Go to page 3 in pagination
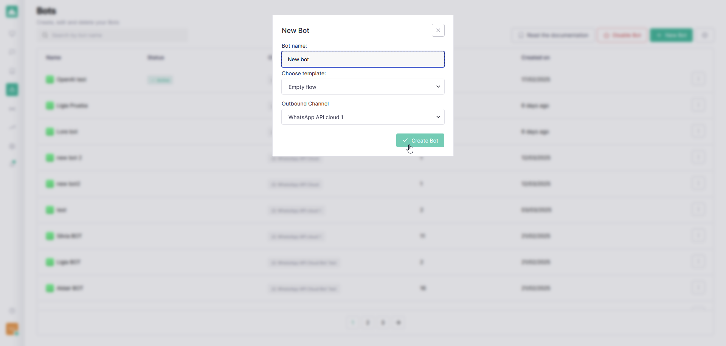Image resolution: width=726 pixels, height=346 pixels. click(x=383, y=323)
